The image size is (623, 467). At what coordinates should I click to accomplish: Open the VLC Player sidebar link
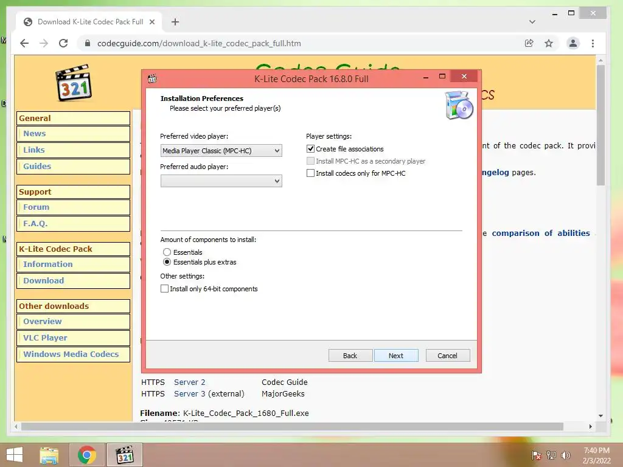45,338
